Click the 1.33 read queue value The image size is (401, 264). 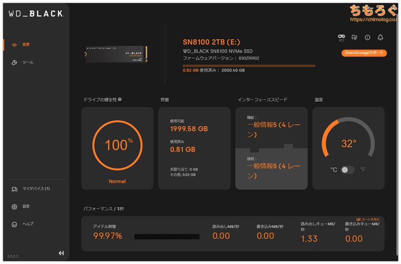coord(309,238)
